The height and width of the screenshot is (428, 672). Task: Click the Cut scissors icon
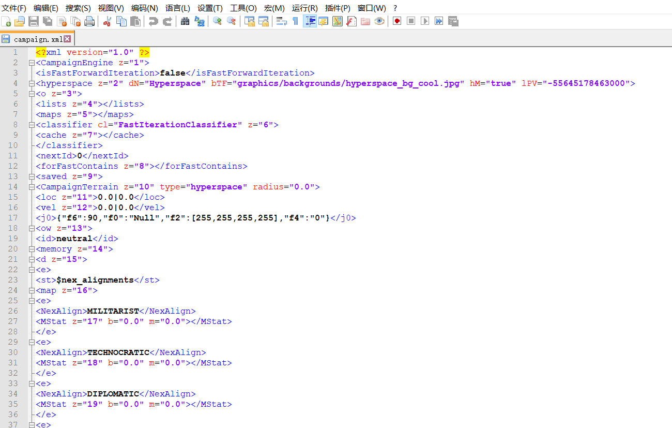tap(108, 21)
